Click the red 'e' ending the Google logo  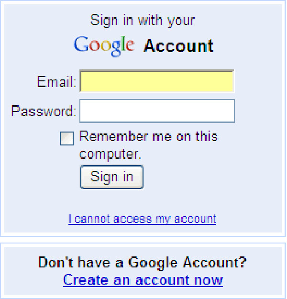(x=129, y=46)
